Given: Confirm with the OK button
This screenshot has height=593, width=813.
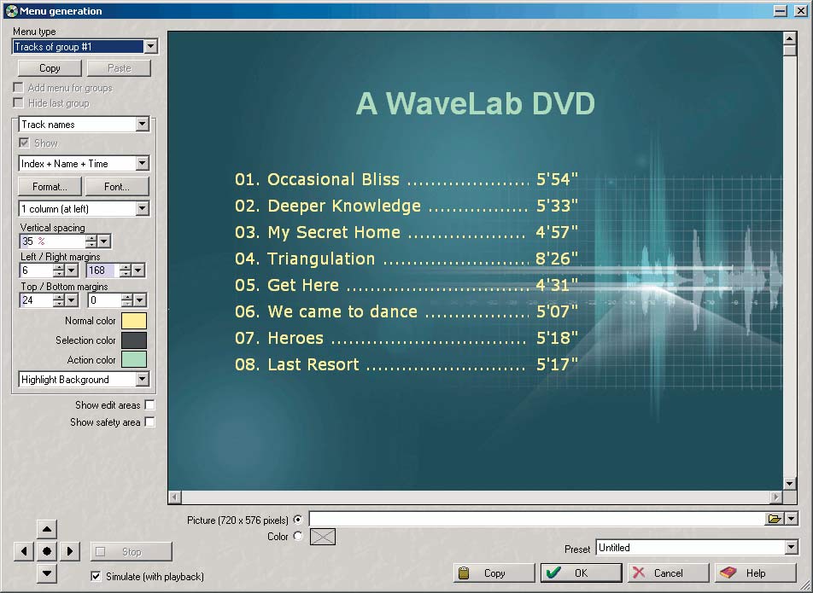Looking at the screenshot, I should point(581,573).
